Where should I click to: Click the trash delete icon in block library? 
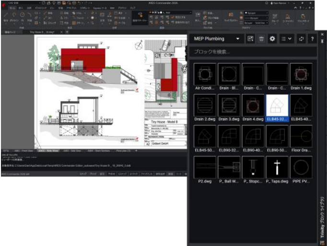(261, 38)
